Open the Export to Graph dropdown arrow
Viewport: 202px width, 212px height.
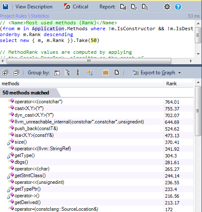coord(180,73)
